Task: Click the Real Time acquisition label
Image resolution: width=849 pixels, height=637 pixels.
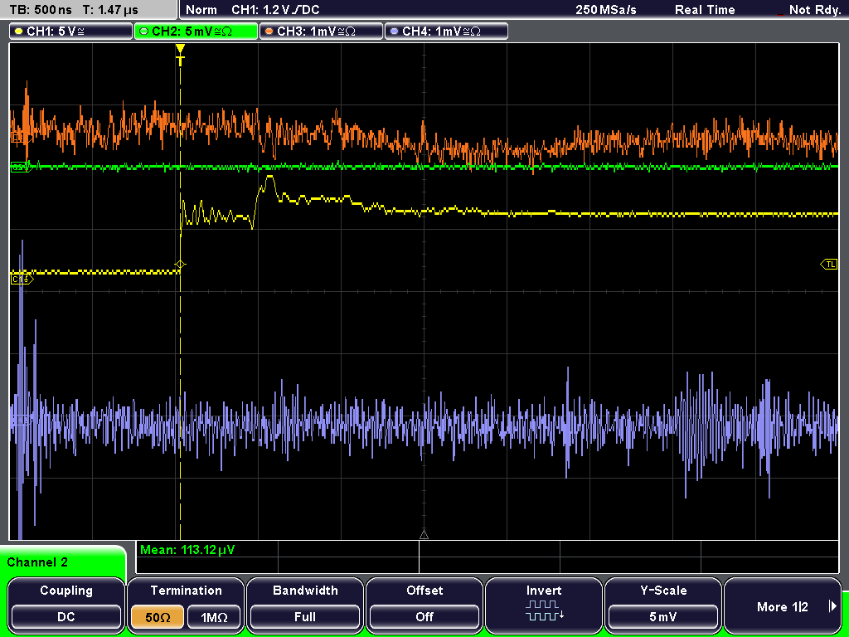Action: (705, 10)
